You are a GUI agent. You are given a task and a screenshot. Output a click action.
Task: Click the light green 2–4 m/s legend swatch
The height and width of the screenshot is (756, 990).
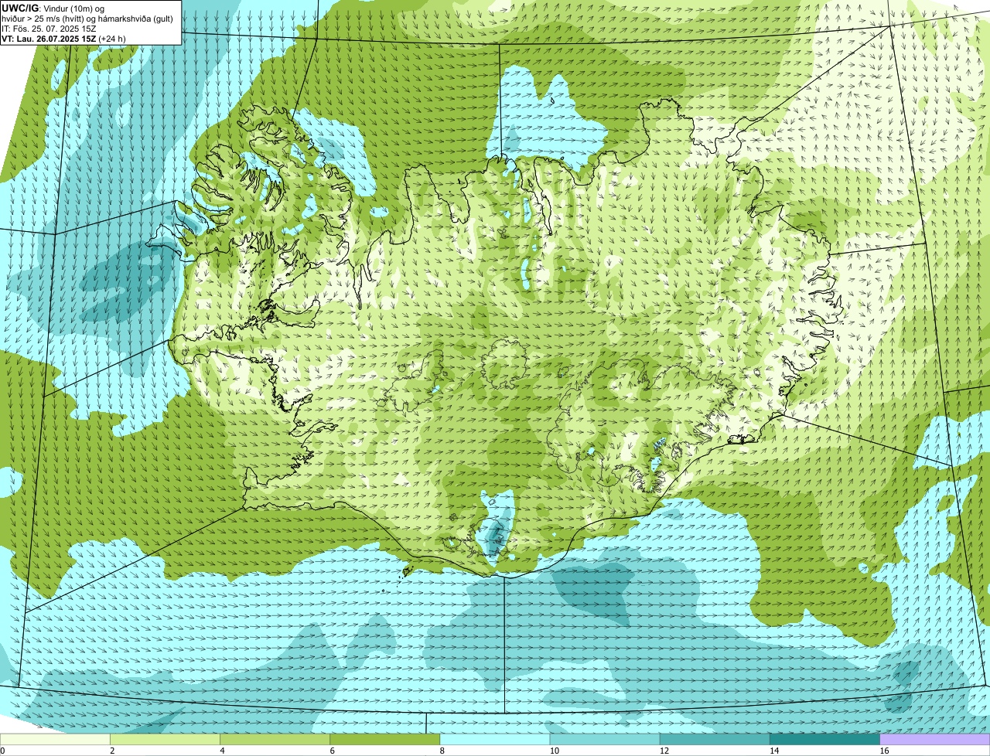166,740
